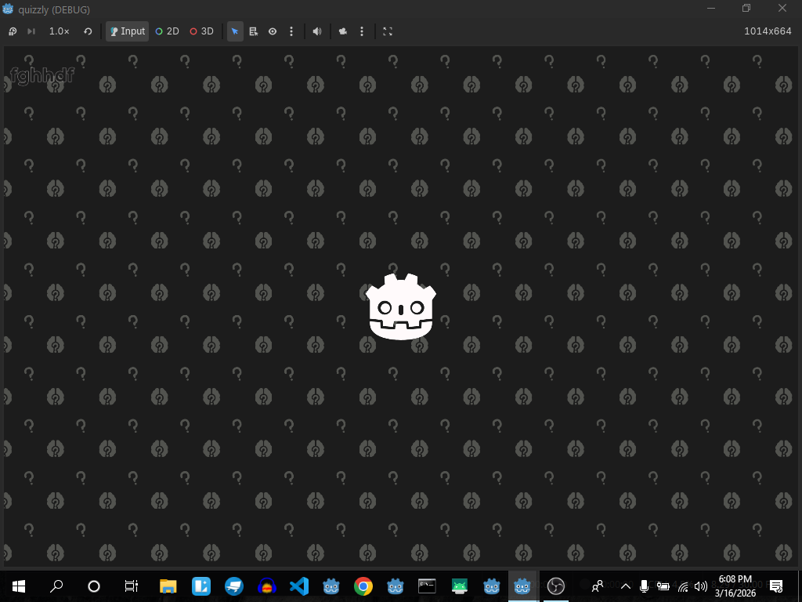802x602 pixels.
Task: Open the People icon in system tray
Action: pos(597,586)
